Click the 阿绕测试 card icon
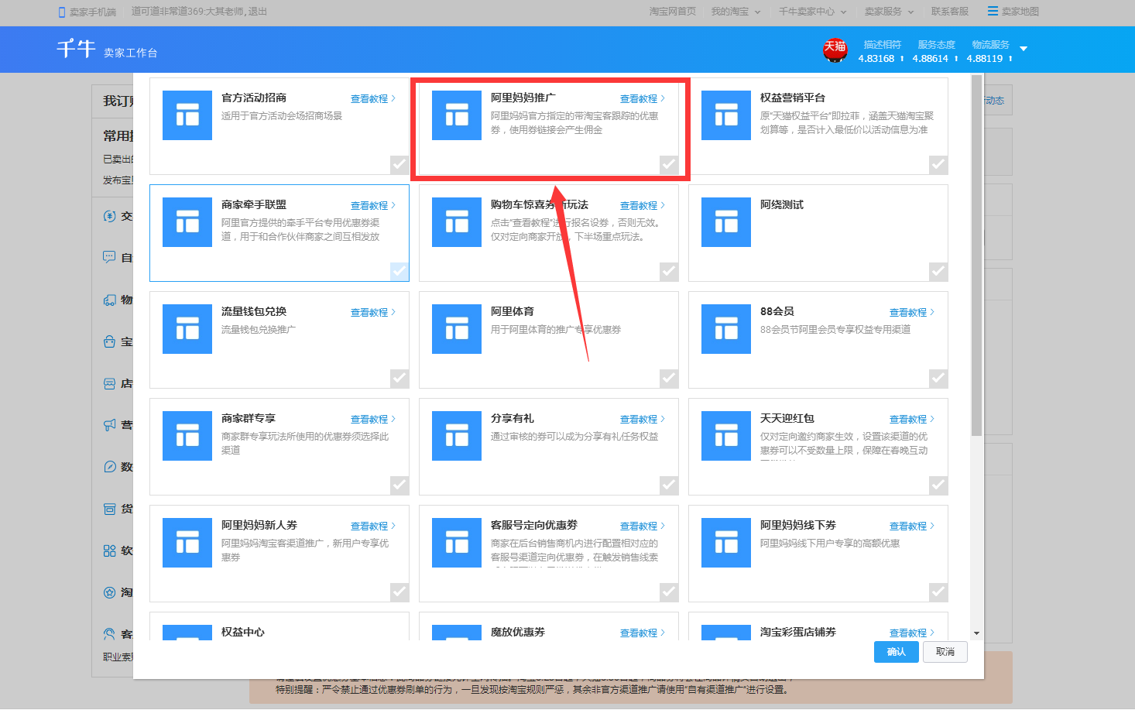 click(726, 222)
